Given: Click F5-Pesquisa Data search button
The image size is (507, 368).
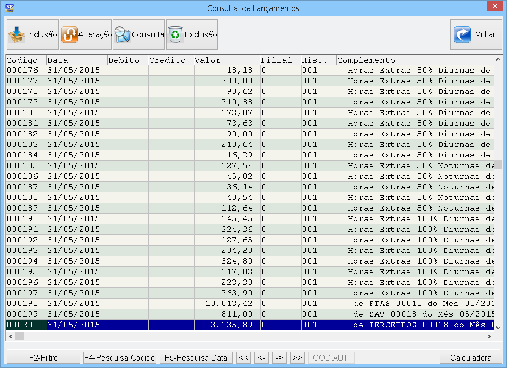Looking at the screenshot, I should (196, 358).
